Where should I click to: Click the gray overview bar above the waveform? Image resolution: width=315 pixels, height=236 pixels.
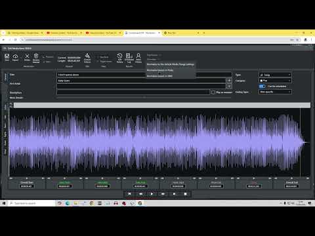pyautogui.click(x=162, y=105)
